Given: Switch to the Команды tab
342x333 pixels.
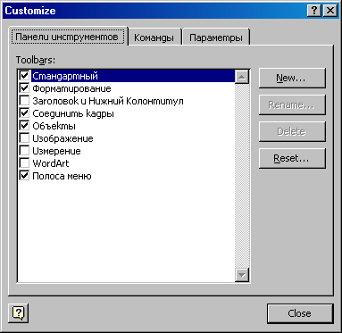Looking at the screenshot, I should (x=154, y=37).
